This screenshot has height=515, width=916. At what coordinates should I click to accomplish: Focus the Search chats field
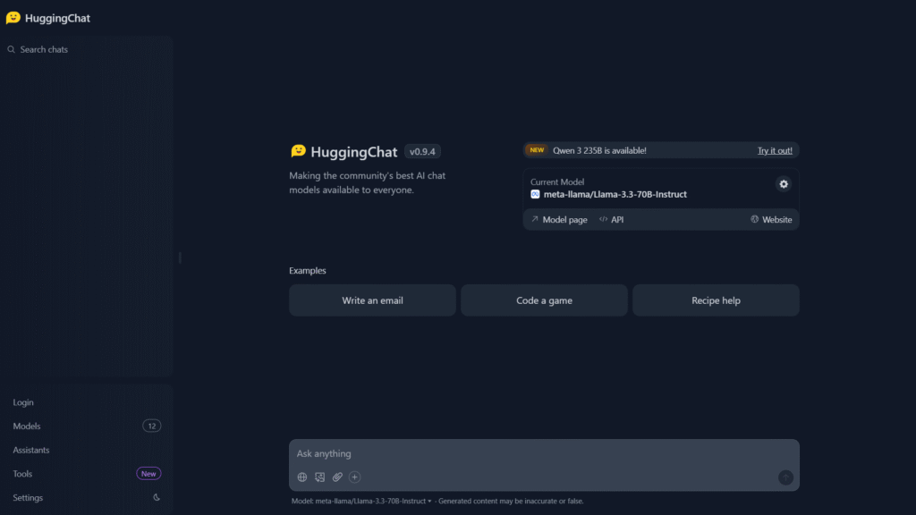tap(88, 50)
